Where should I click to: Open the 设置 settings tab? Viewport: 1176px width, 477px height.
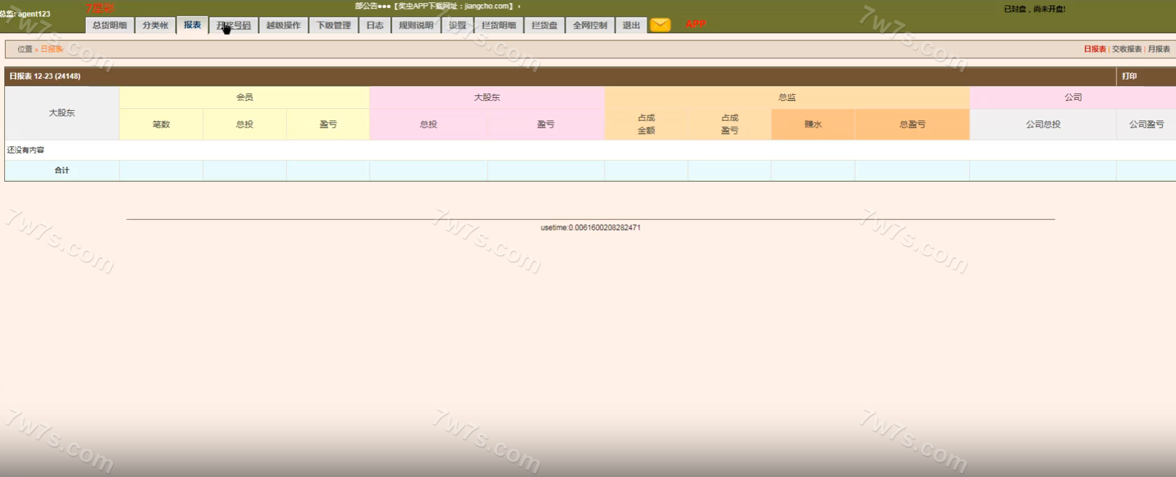tap(457, 25)
